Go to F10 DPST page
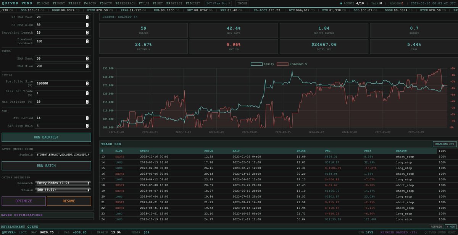458x235 pixels. [193, 3]
